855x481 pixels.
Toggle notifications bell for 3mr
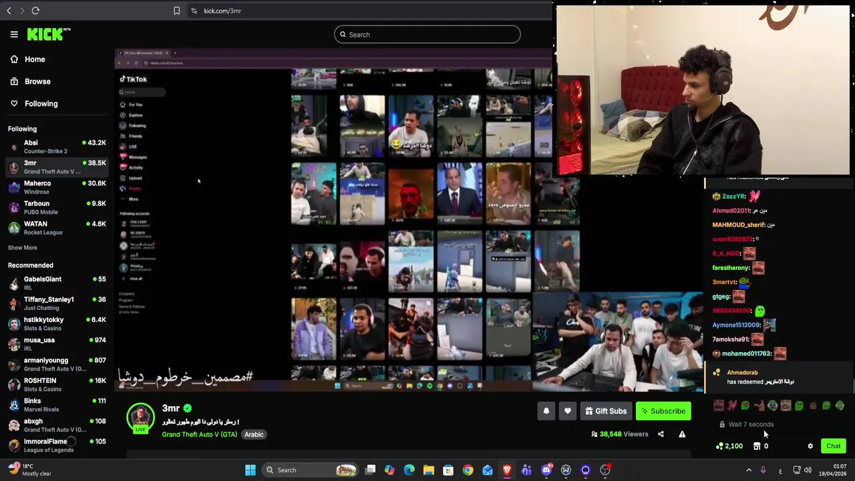(x=546, y=412)
